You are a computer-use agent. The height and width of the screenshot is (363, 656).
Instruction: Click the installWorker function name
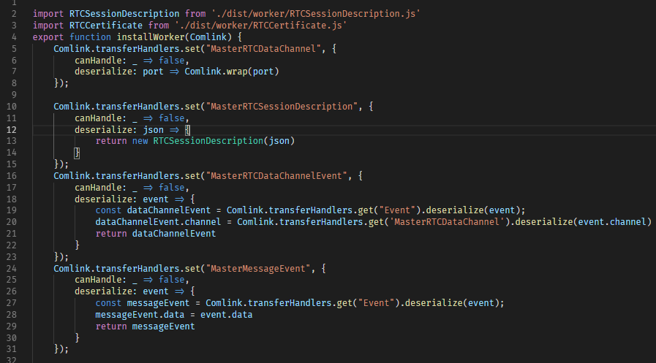pos(151,37)
